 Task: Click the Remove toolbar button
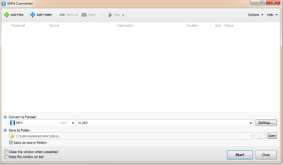pyautogui.click(x=69, y=15)
